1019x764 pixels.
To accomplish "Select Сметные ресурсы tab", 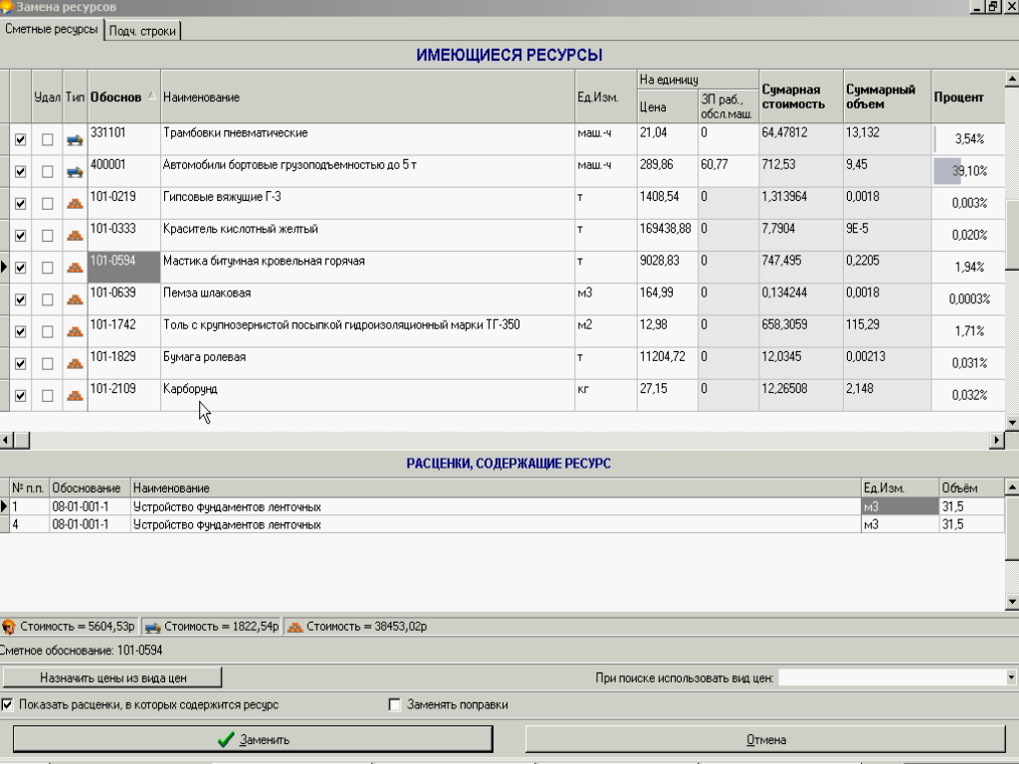I will [52, 29].
